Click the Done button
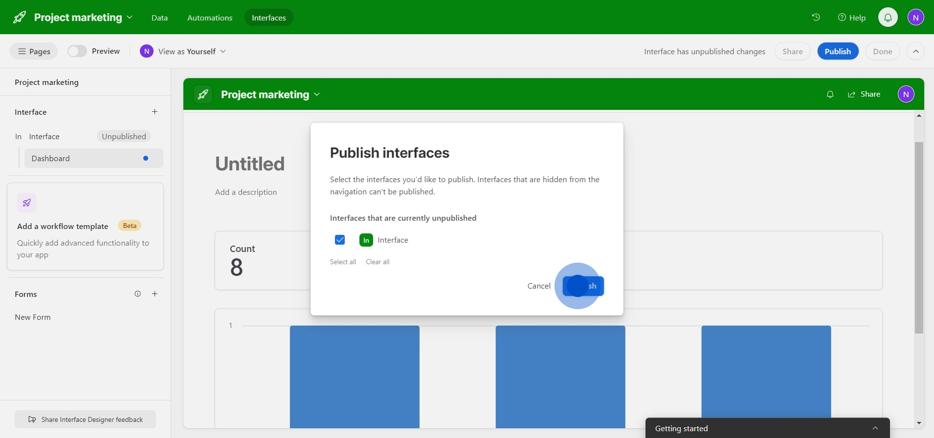 pyautogui.click(x=883, y=51)
